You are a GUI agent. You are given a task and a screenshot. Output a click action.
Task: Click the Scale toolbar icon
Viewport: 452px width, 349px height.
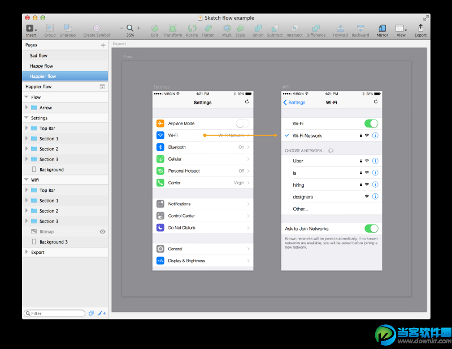pos(240,28)
